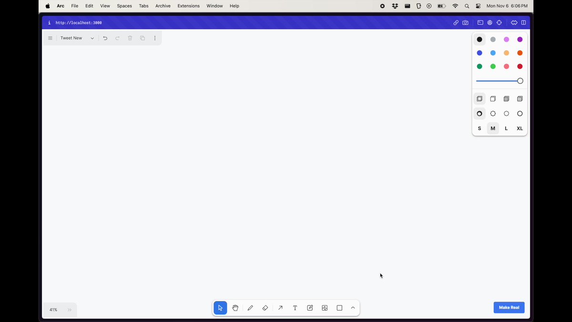Select the solid fill style

pos(506,99)
